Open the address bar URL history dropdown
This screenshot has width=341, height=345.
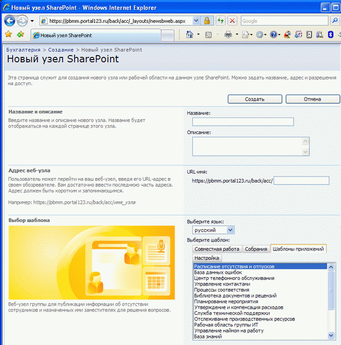point(196,21)
